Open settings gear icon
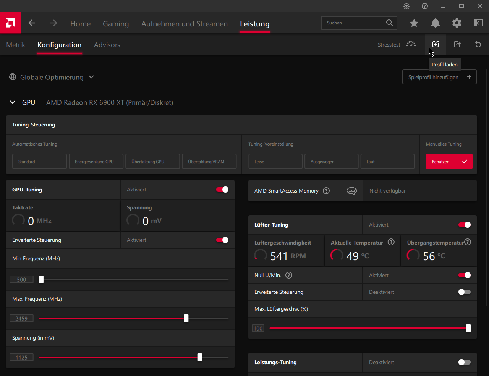The image size is (489, 376). pos(457,23)
